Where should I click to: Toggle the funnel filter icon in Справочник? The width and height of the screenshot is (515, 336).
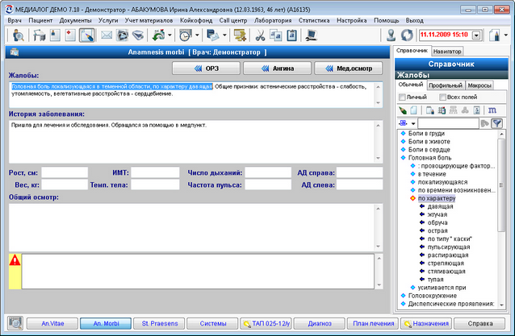click(497, 123)
